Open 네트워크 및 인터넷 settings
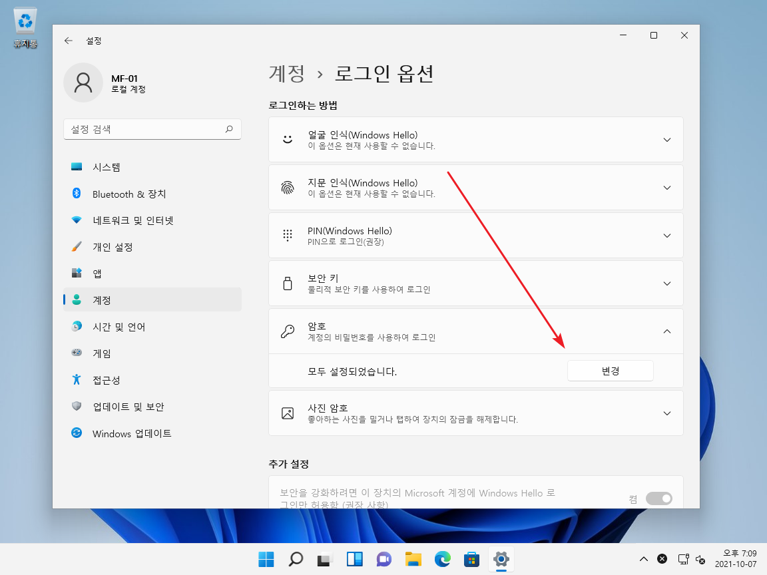This screenshot has height=575, width=767. pyautogui.click(x=152, y=220)
